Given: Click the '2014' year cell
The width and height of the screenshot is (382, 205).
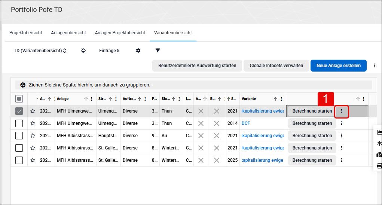Looking at the screenshot, I should point(232,123).
